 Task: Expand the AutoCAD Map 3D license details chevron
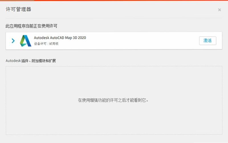click(x=13, y=41)
